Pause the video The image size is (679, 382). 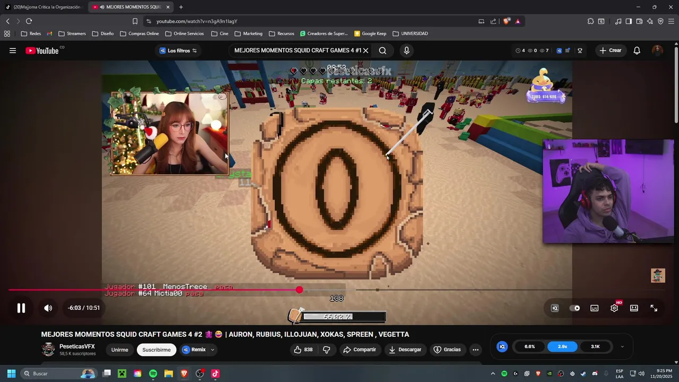point(21,308)
